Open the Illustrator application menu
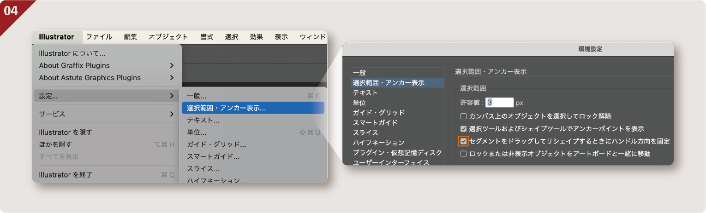This screenshot has width=706, height=213. 56,37
